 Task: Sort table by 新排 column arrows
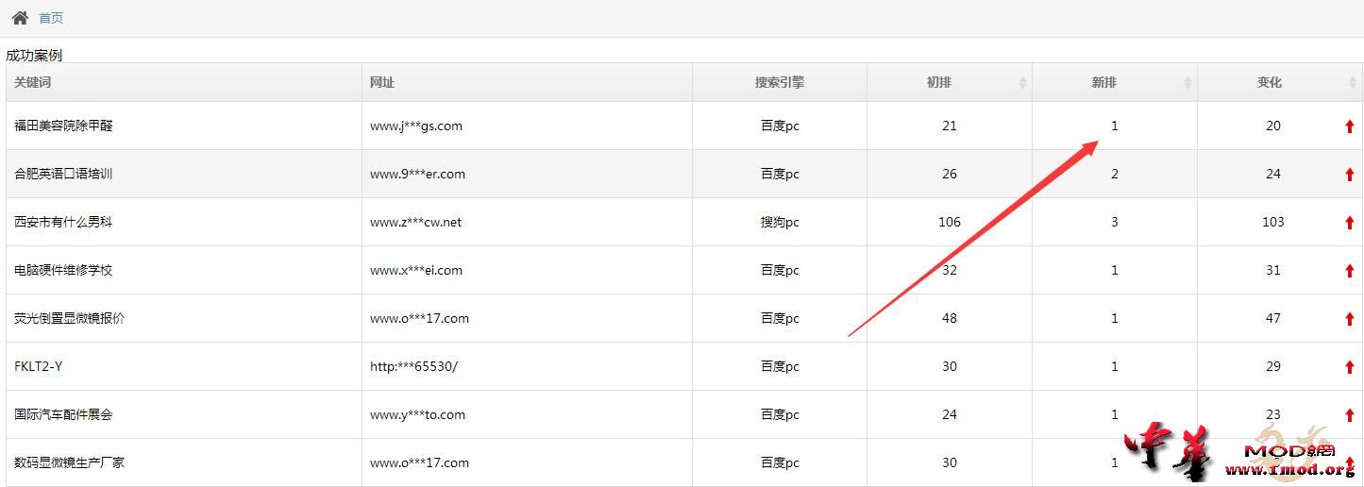pos(1187,83)
